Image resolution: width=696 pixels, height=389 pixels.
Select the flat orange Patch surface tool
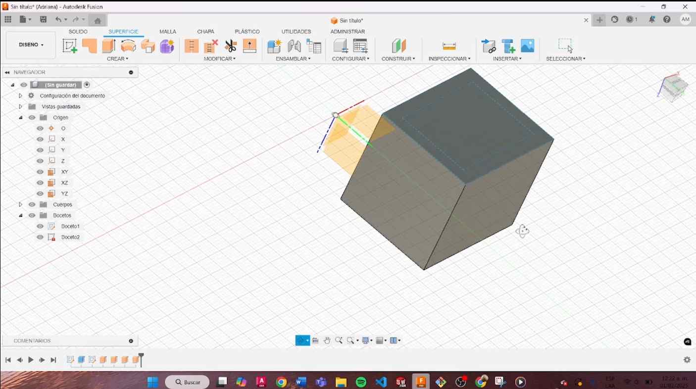pos(90,46)
